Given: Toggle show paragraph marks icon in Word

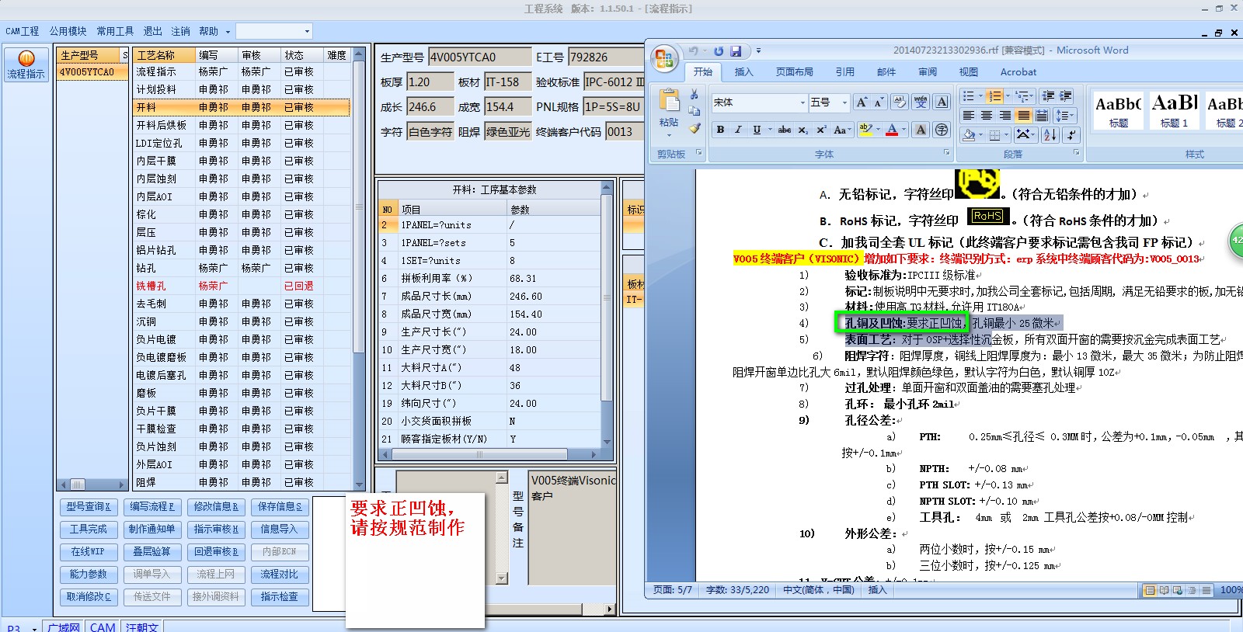Looking at the screenshot, I should (x=1071, y=135).
